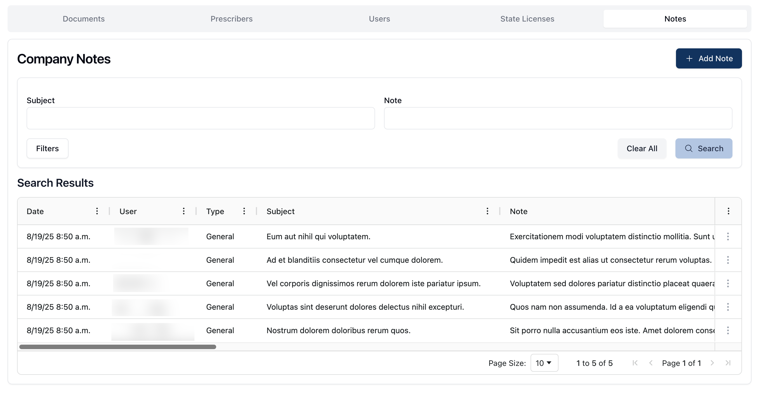Open row actions for 'Eum aut nihil' note
The width and height of the screenshot is (761, 393).
pyautogui.click(x=728, y=236)
